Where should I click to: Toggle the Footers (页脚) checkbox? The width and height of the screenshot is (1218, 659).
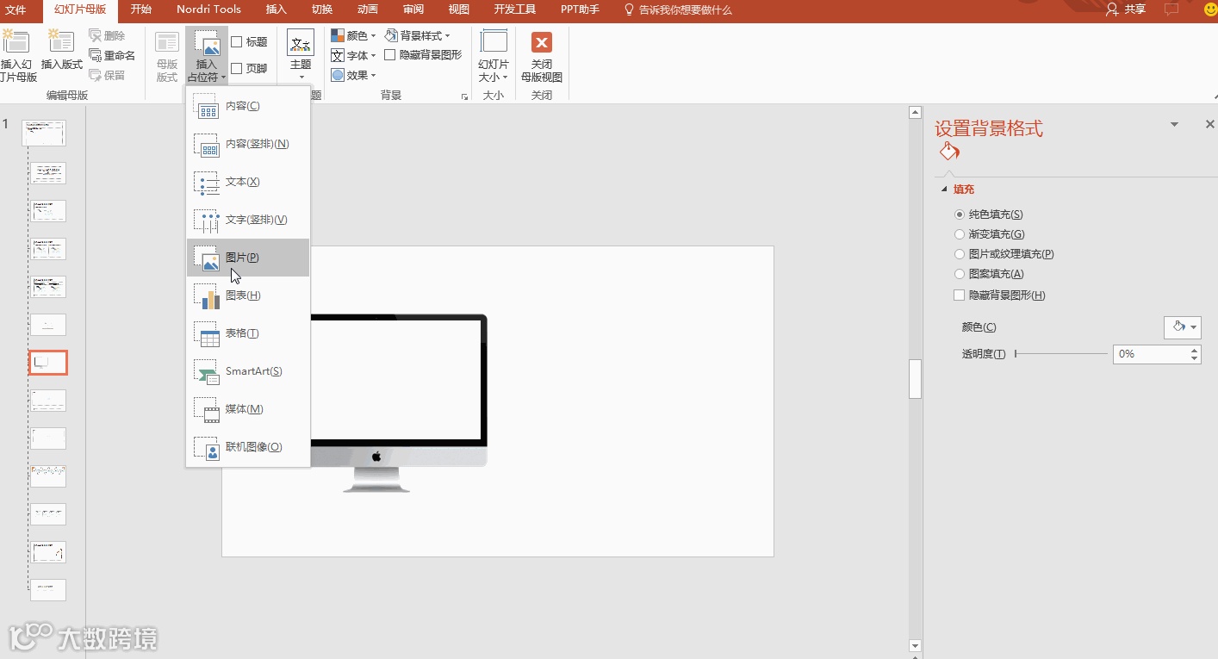pyautogui.click(x=237, y=68)
